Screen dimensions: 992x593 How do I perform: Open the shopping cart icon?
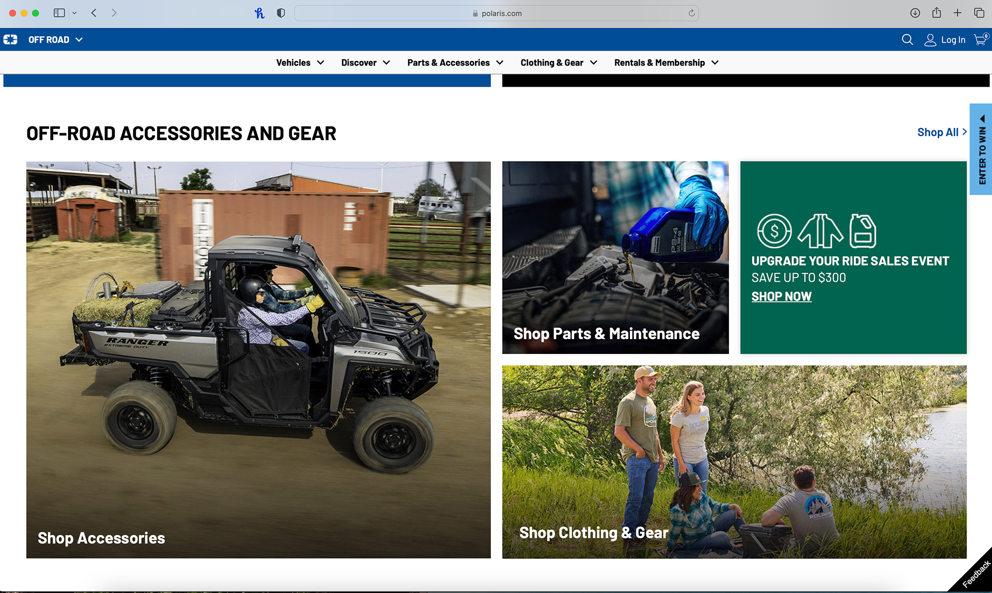[x=980, y=40]
